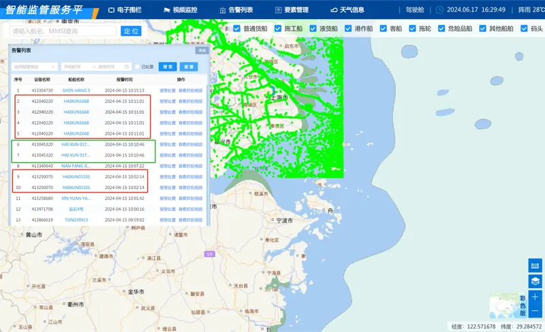Close the 告警列表 panel with 关闭
The height and width of the screenshot is (332, 545).
click(x=202, y=50)
